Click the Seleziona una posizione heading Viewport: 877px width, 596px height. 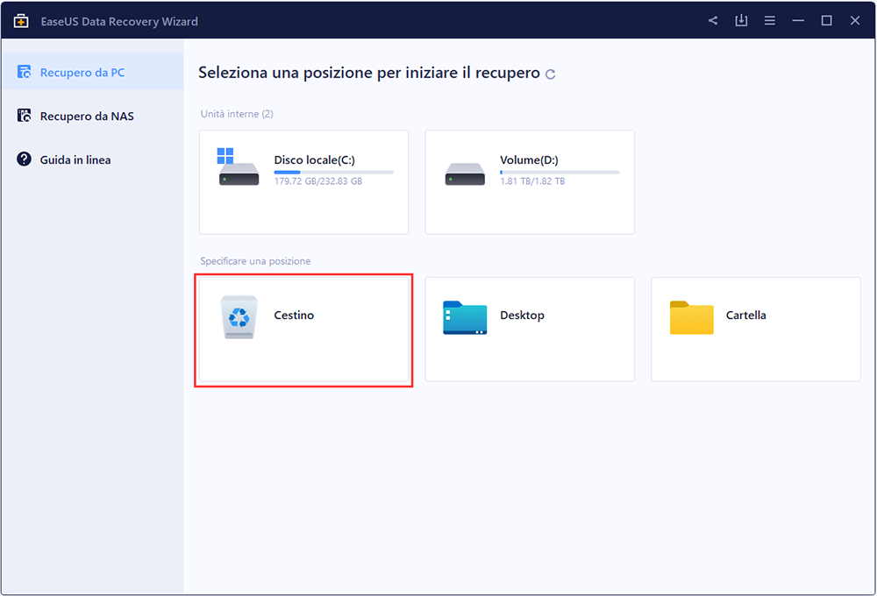(369, 73)
